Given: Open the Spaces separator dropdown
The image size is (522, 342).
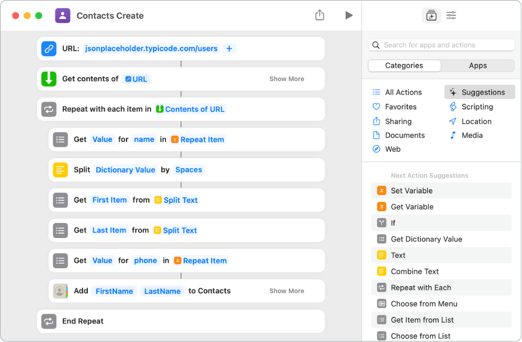Looking at the screenshot, I should point(189,169).
